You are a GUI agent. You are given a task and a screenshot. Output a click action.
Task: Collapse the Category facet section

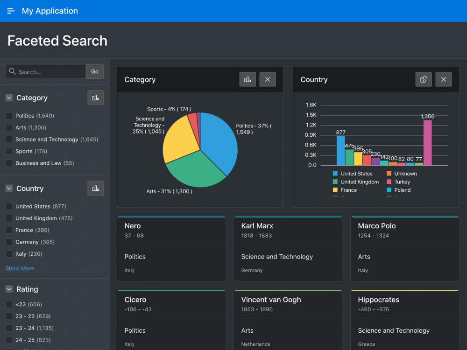(9, 98)
